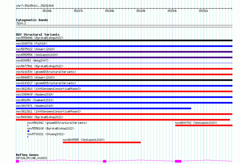Click the DGV Structural Variants track title
Screen dimensions: 240x164
click(x=38, y=35)
